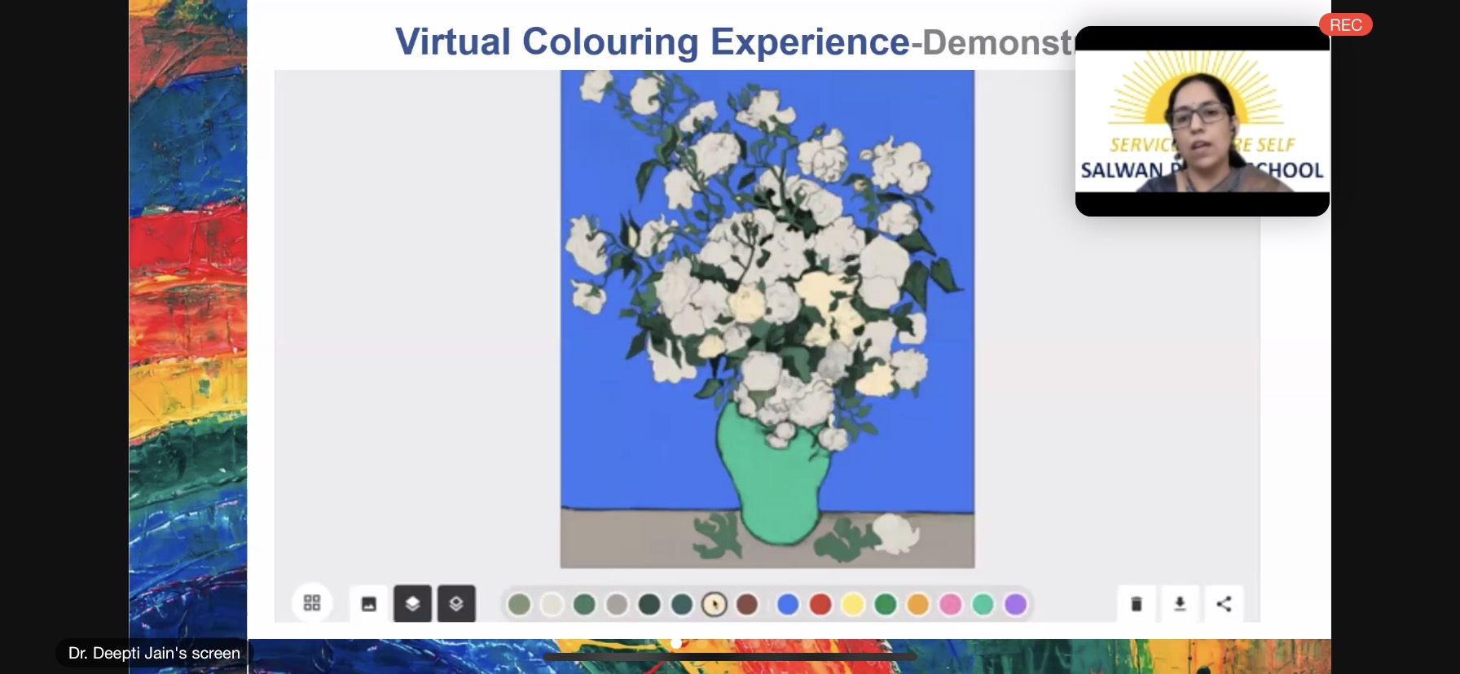
Task: Click the "Dr. Deepti Jain's screen" label
Action: coord(154,653)
